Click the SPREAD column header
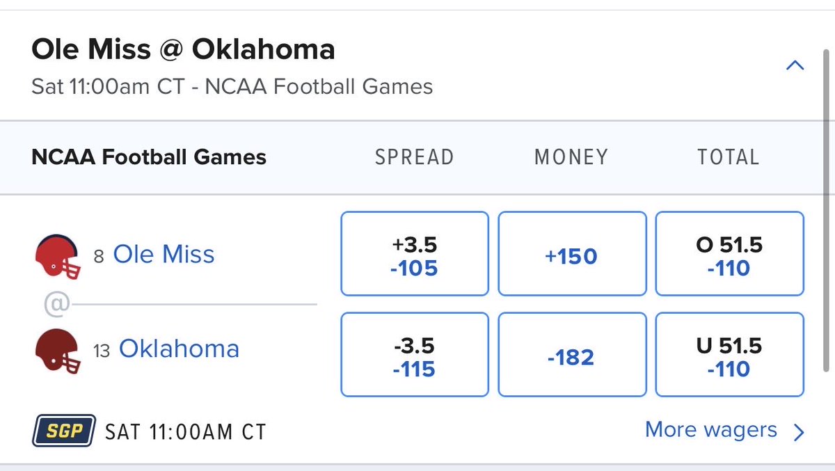Screen dimensions: 835x471 (x=415, y=157)
